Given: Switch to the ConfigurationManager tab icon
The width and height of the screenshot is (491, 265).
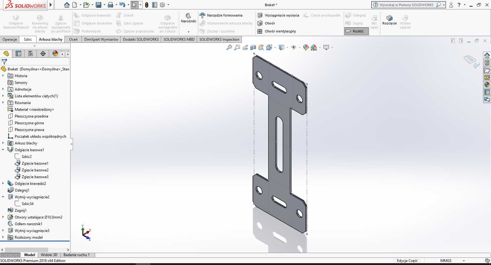Looking at the screenshot, I should pyautogui.click(x=31, y=54).
